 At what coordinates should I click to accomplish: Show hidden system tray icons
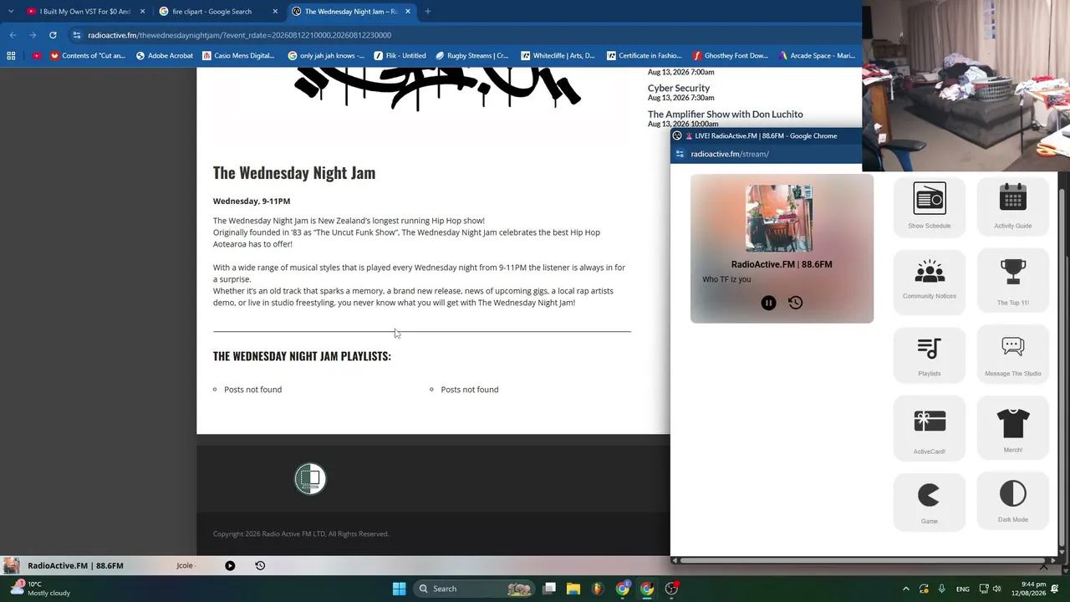pos(906,589)
